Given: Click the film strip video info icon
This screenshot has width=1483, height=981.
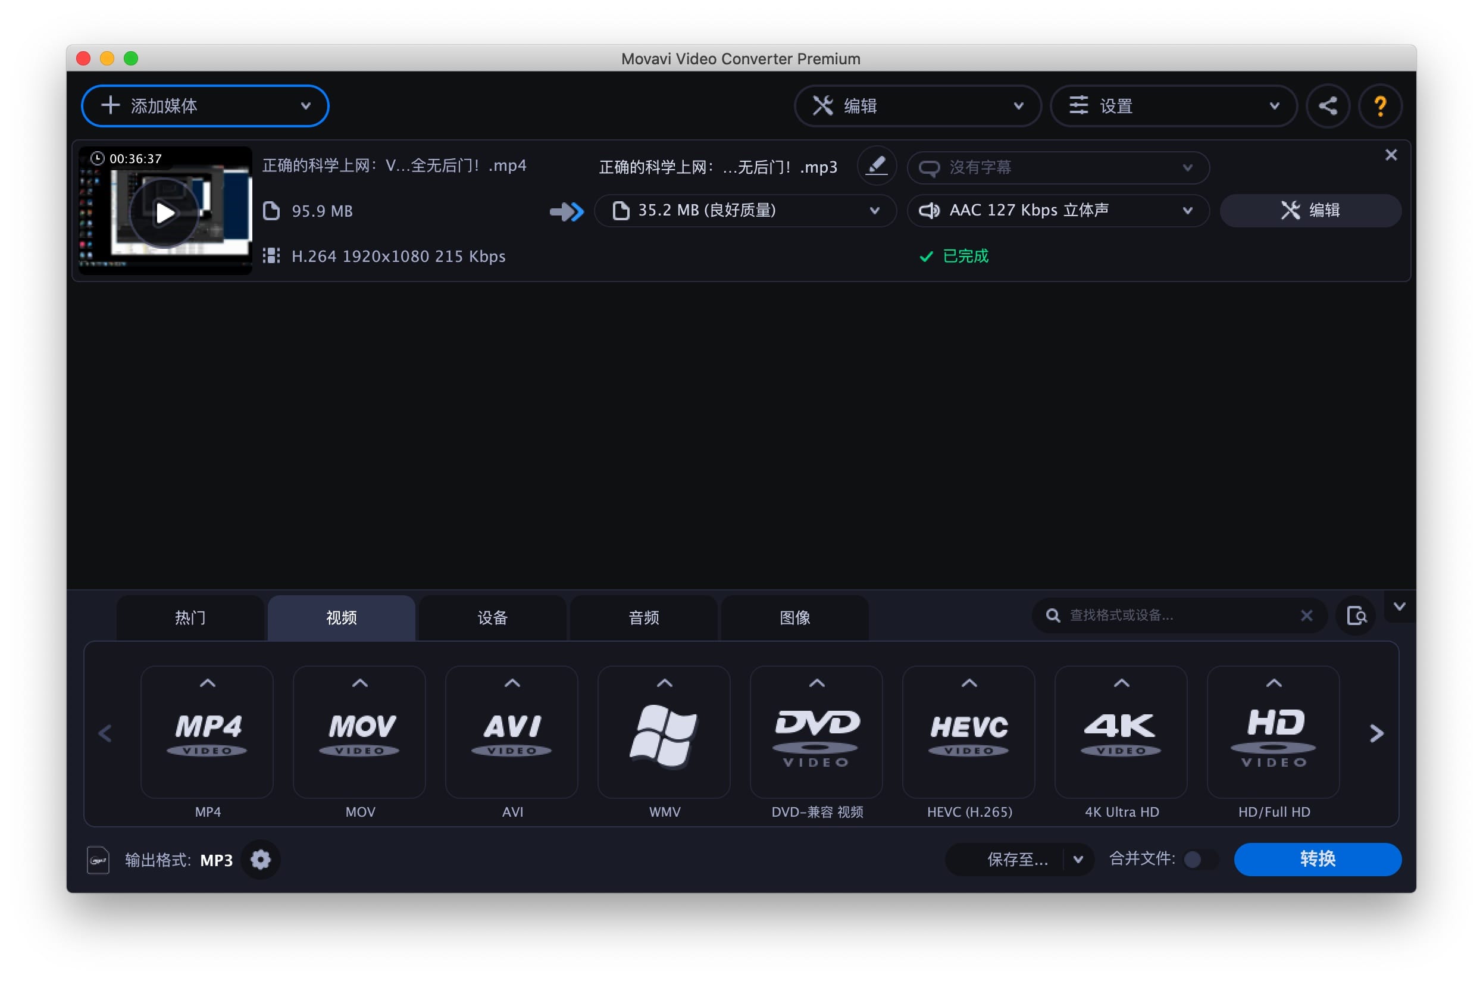Looking at the screenshot, I should 271,256.
